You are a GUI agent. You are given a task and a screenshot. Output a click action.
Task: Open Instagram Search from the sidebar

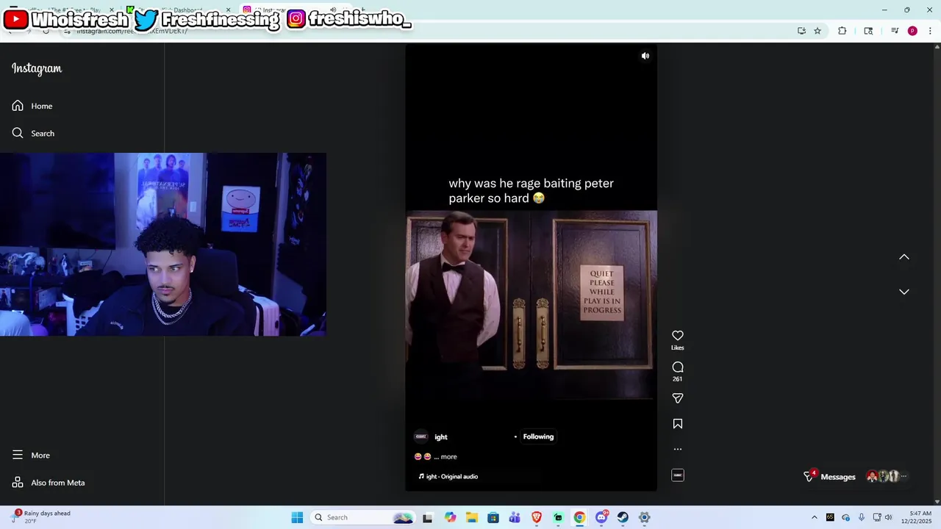(x=33, y=133)
